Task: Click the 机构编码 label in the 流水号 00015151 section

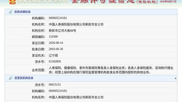Action: [x=38, y=91]
